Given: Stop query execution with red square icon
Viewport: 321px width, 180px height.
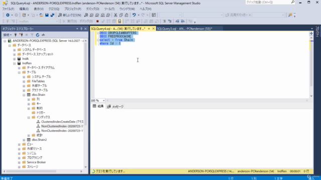Looking at the screenshot, I should click(97, 21).
